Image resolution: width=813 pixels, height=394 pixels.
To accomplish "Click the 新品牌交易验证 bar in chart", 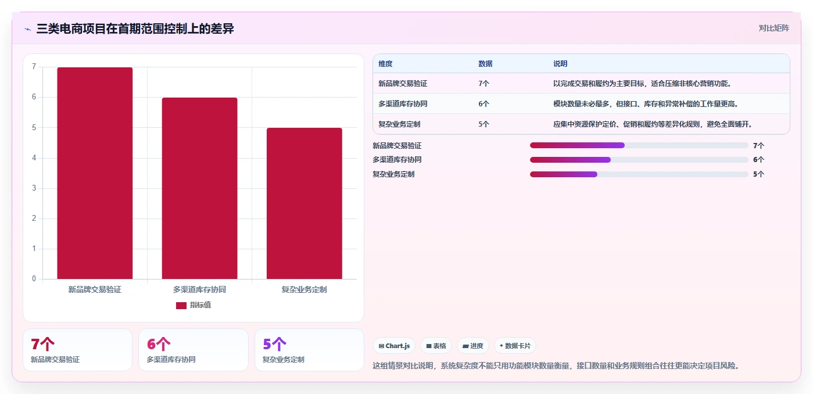I will tap(95, 173).
